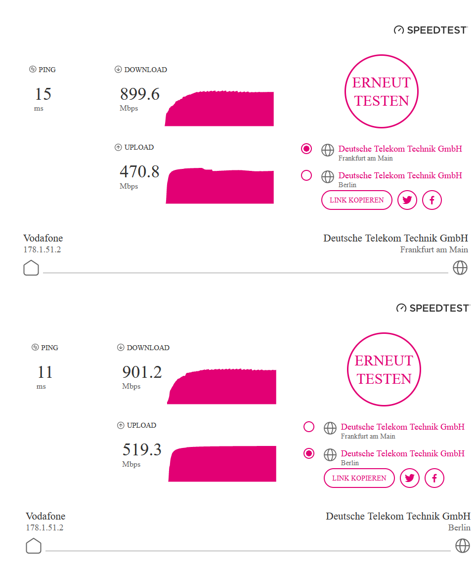Click the globe icon at Berlin destination in bottom panel
This screenshot has width=475, height=563.
click(463, 546)
